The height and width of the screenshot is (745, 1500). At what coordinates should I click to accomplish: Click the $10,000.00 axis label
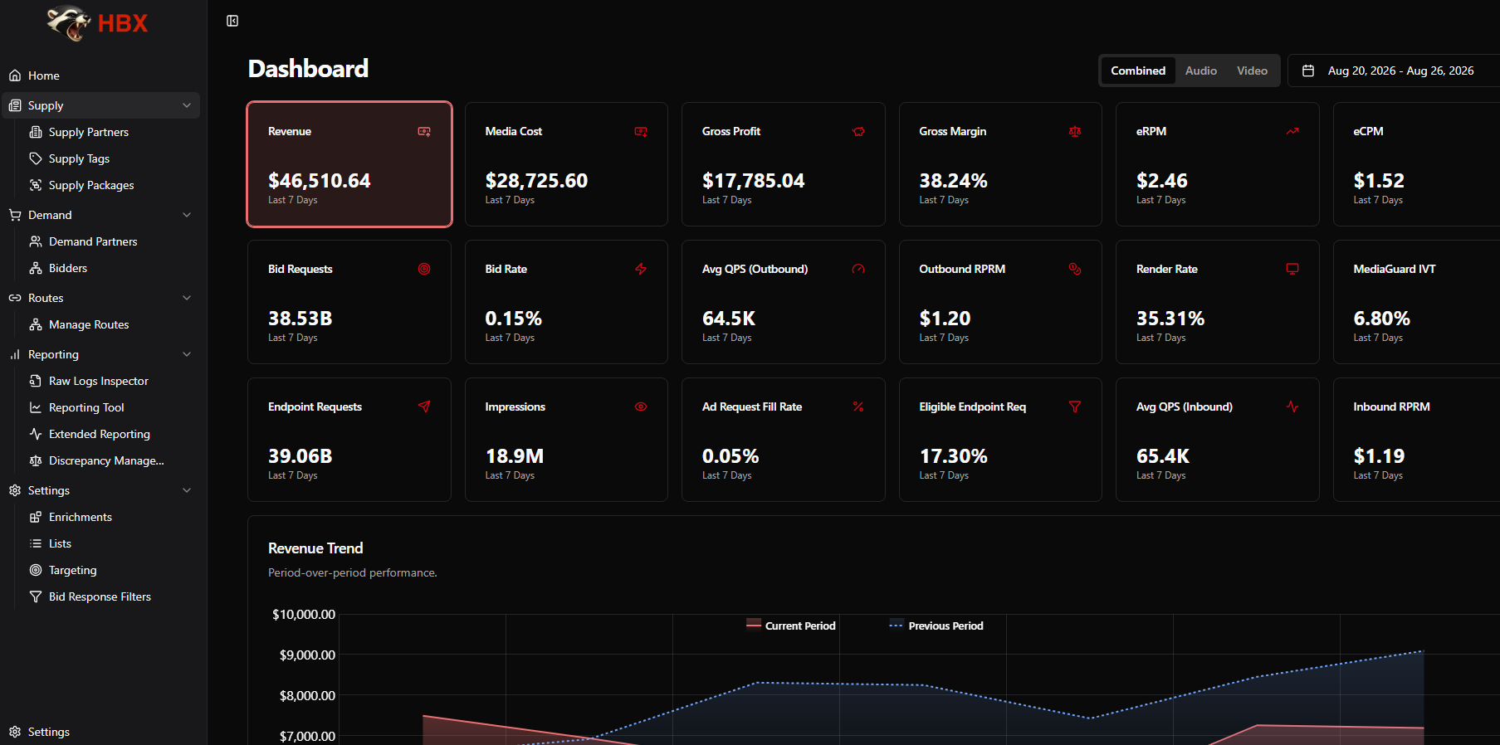tap(304, 615)
